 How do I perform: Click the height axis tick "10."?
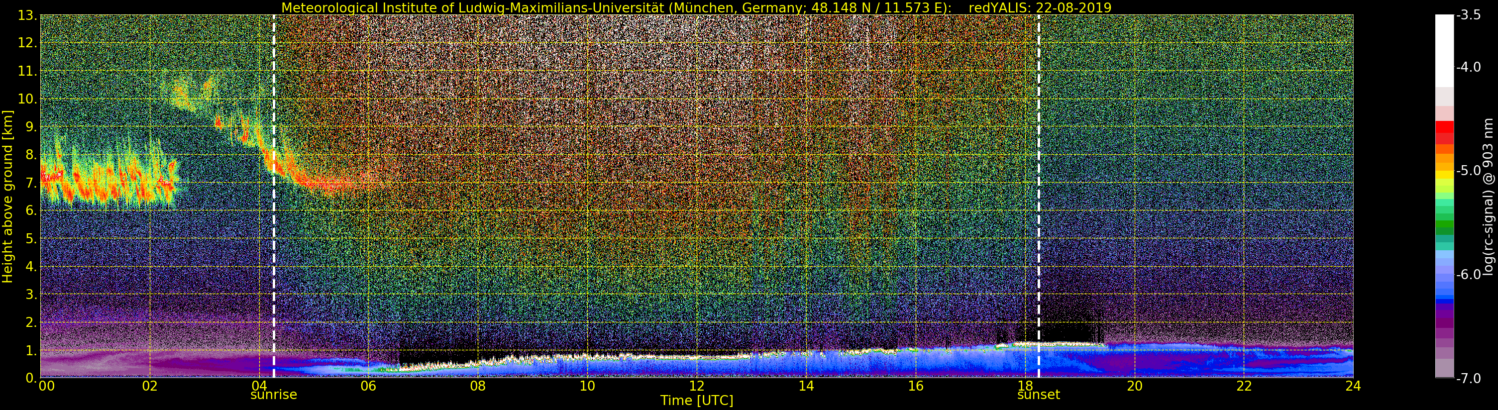27,99
